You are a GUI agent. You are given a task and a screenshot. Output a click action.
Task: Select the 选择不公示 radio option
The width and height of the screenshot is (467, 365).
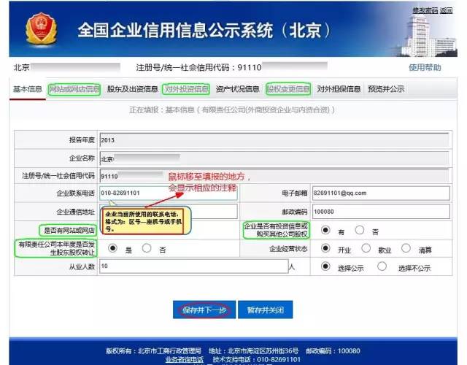[382, 266]
